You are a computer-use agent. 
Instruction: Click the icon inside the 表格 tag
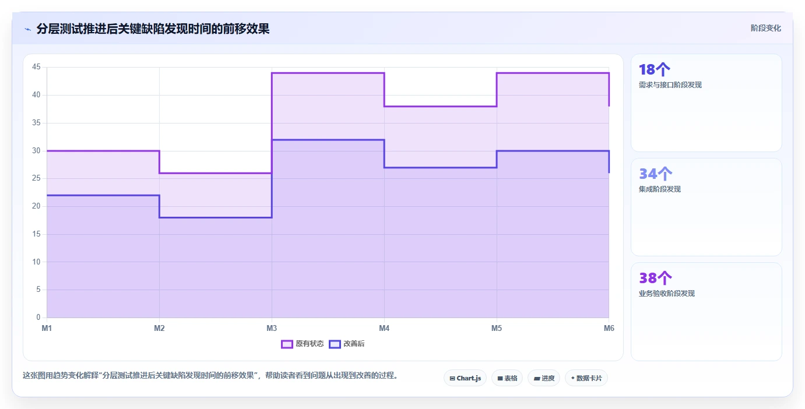(x=500, y=379)
